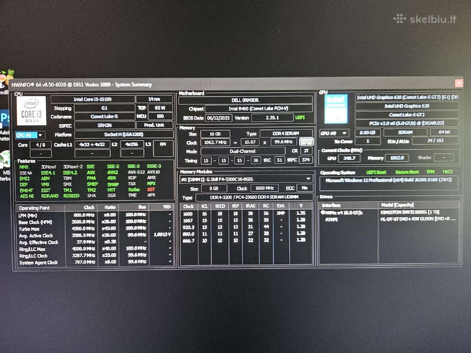Click the ECC No field
471x353 pixels.
click(305, 188)
